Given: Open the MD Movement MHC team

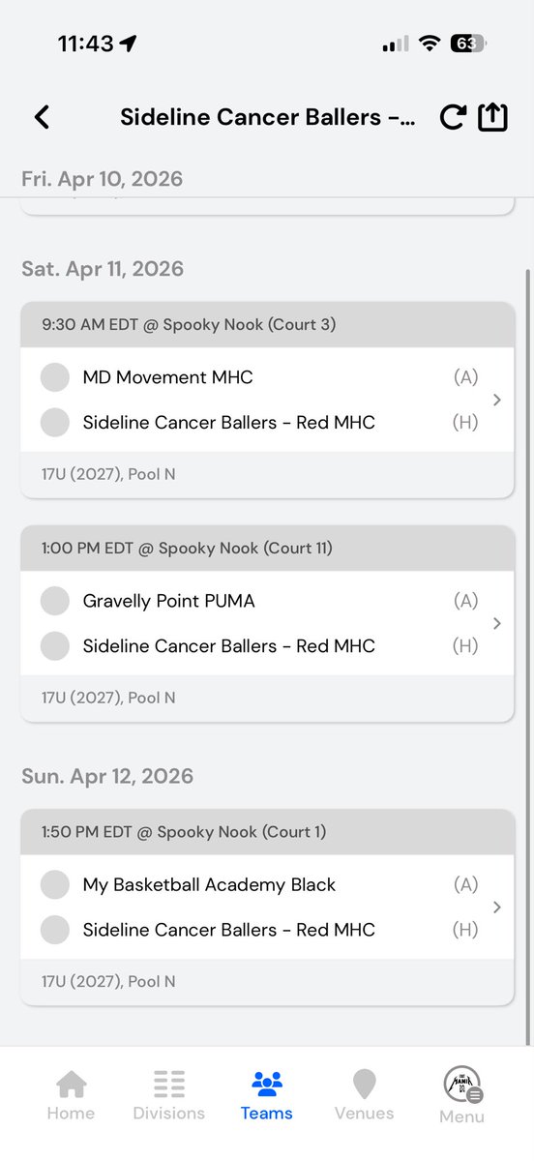Looking at the screenshot, I should 168,377.
